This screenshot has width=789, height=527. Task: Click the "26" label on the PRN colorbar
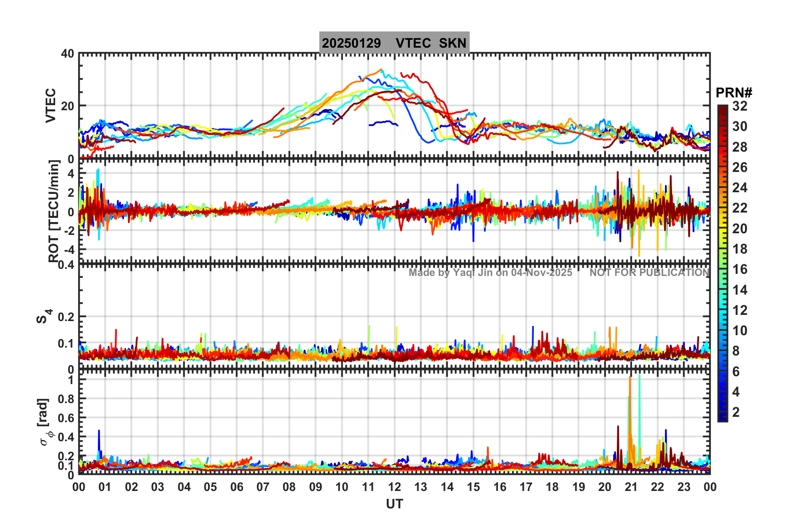click(x=740, y=167)
